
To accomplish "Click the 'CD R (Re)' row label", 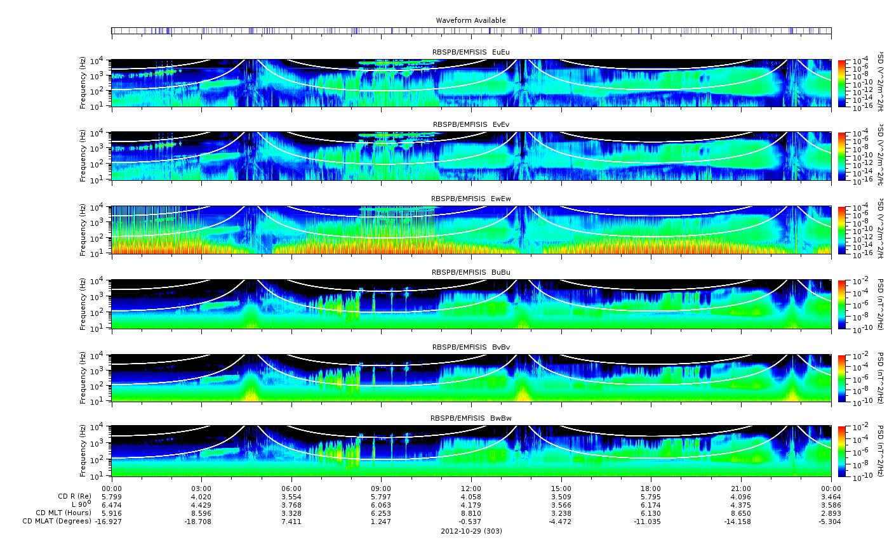I will click(74, 497).
